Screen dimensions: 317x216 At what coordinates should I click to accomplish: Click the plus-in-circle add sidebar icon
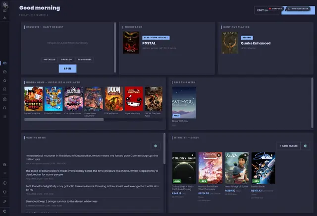(x=4, y=183)
